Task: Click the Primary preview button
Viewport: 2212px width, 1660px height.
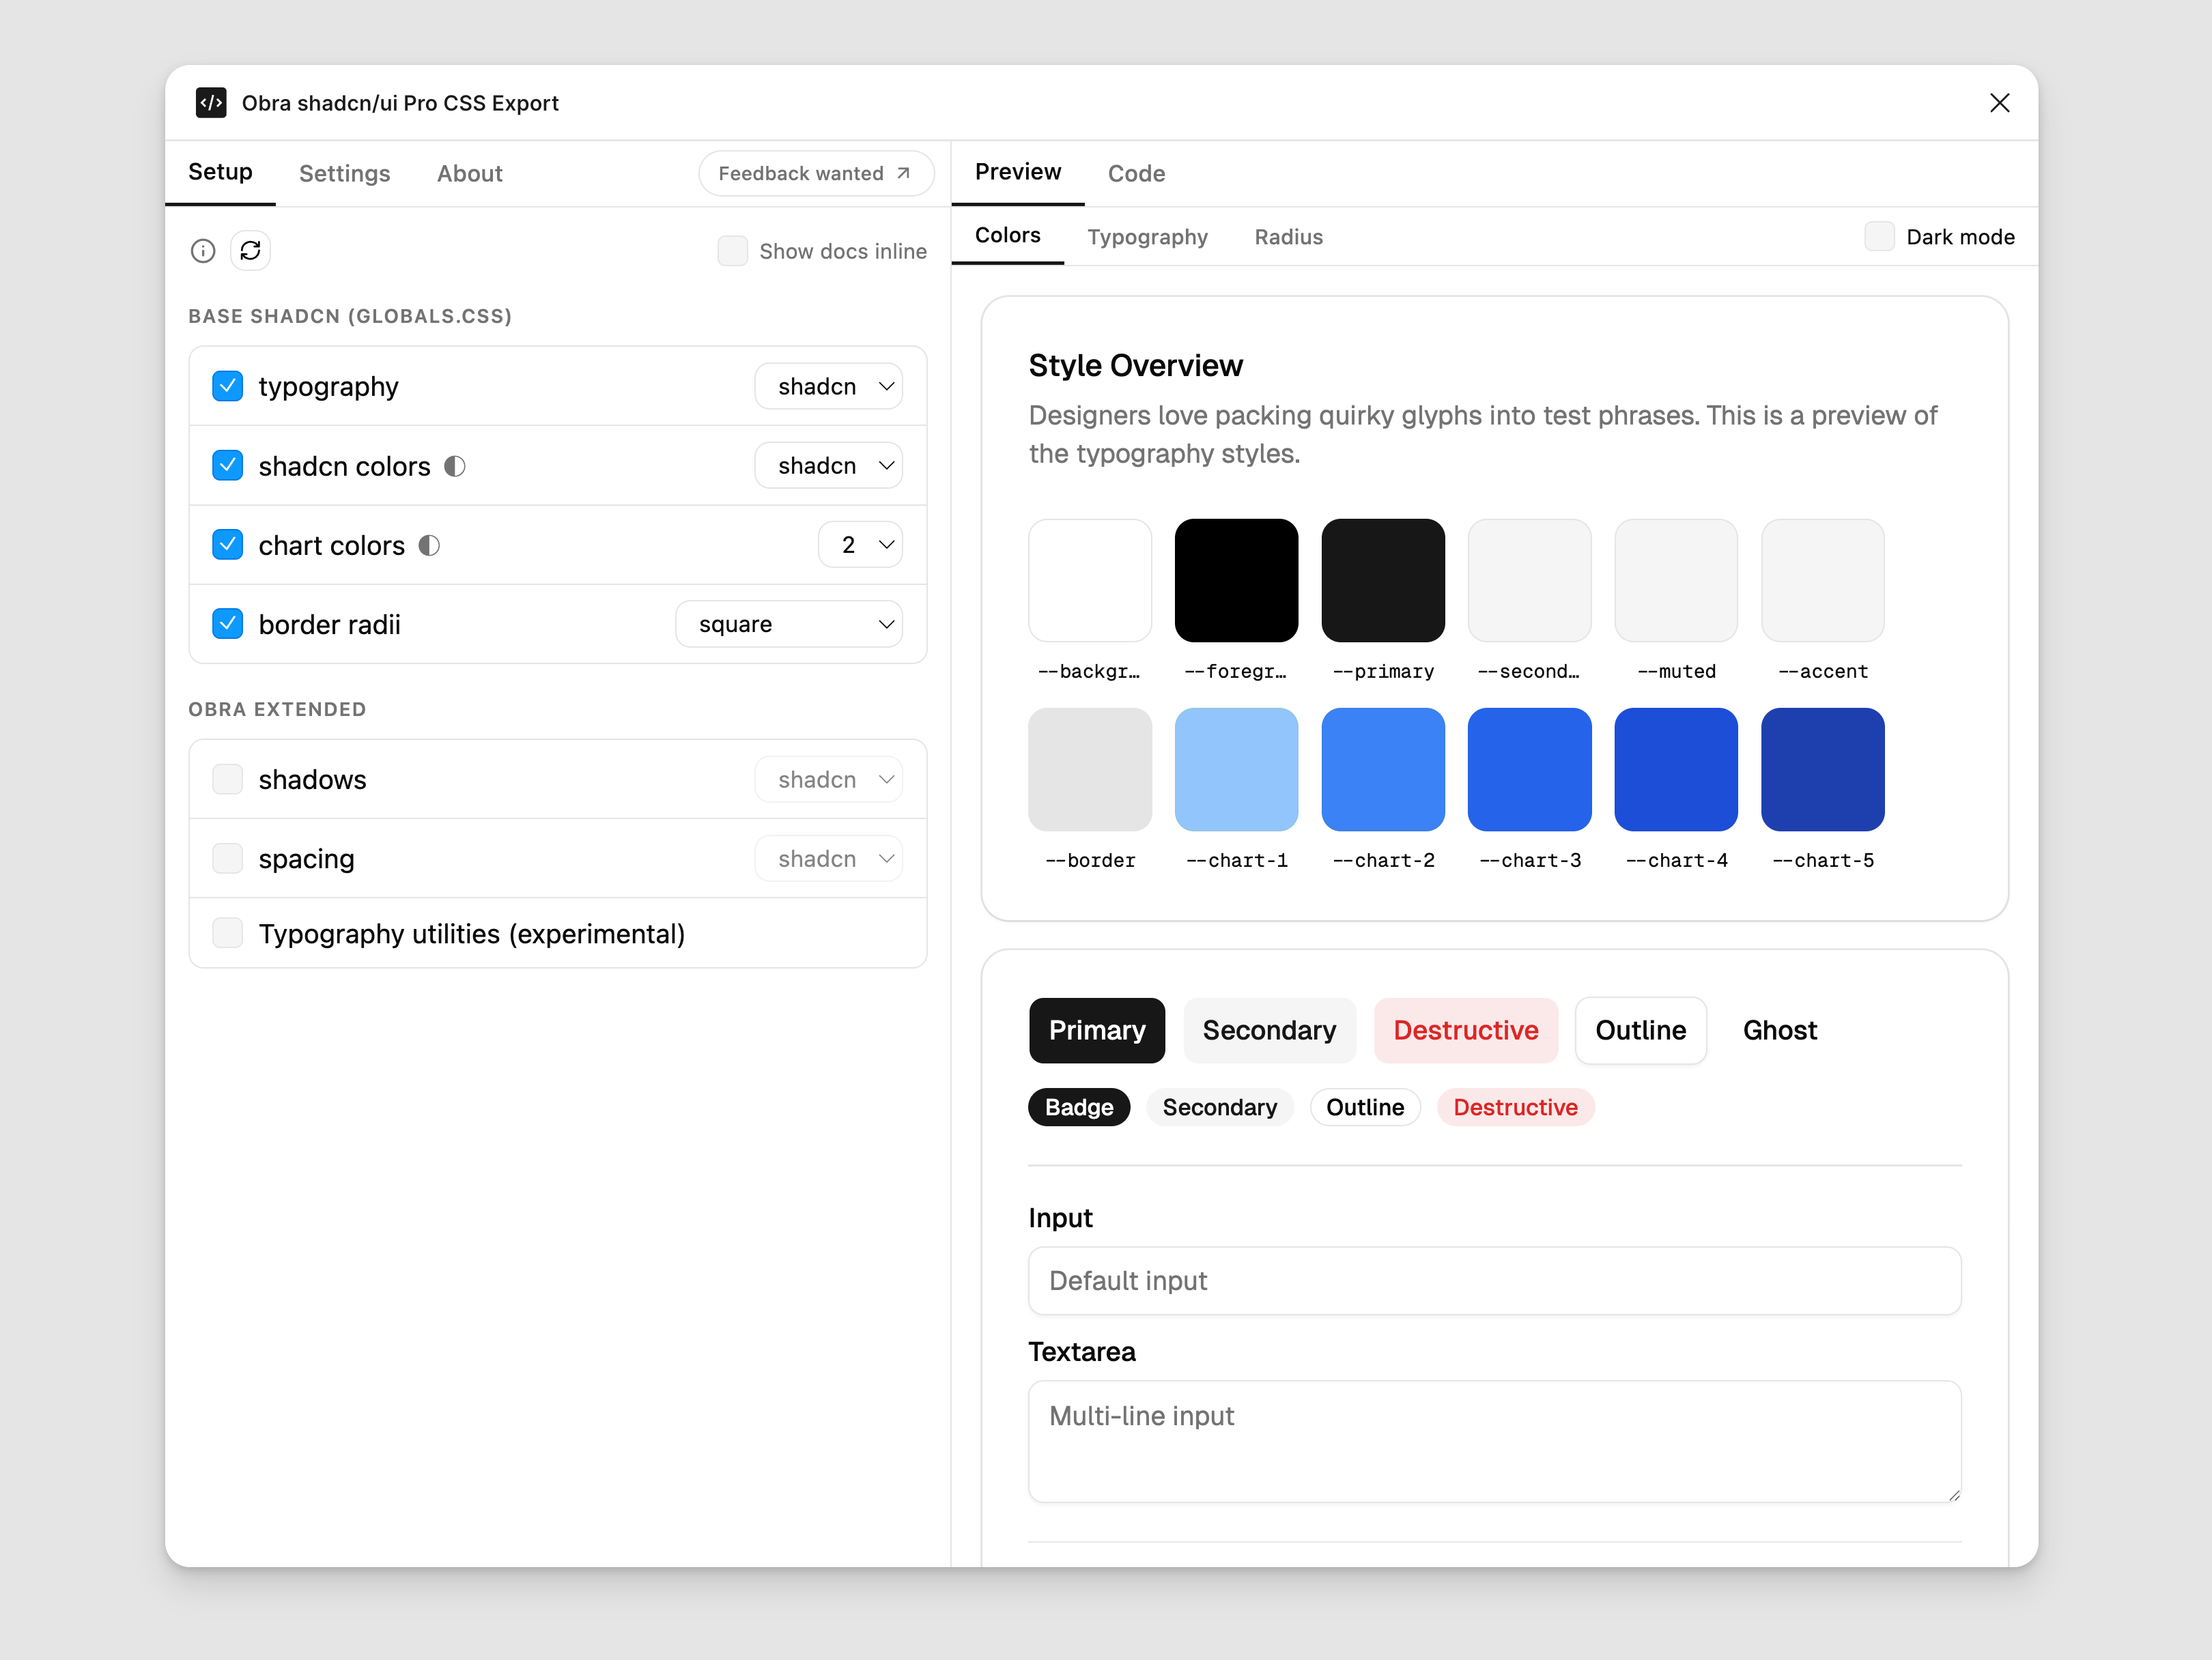Action: point(1097,1030)
